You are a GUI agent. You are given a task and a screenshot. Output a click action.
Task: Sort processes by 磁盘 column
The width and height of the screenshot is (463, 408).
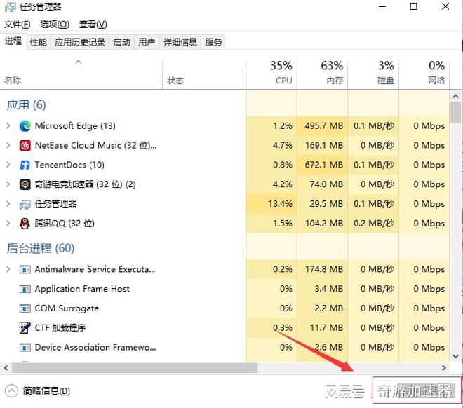[x=373, y=74]
